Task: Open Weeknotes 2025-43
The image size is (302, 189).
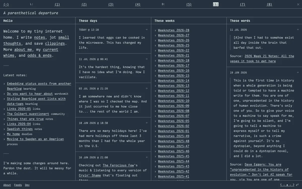Action: (174, 166)
